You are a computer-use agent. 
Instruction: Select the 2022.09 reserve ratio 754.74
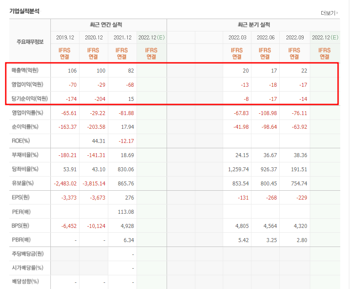tap(299, 184)
